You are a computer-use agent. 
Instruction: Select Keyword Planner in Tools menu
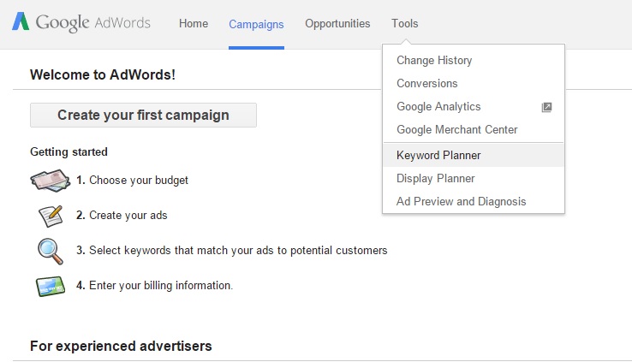tap(474, 156)
